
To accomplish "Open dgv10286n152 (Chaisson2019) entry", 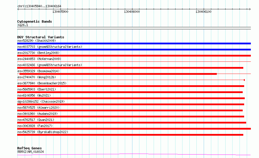I will coord(41,101).
